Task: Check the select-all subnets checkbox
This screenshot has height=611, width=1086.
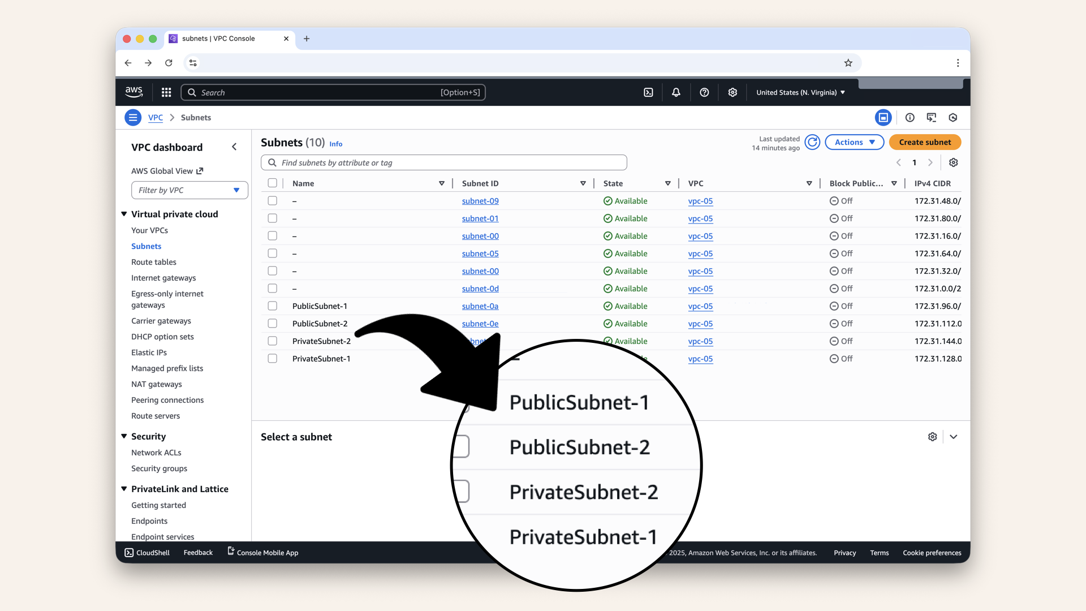Action: click(x=273, y=183)
